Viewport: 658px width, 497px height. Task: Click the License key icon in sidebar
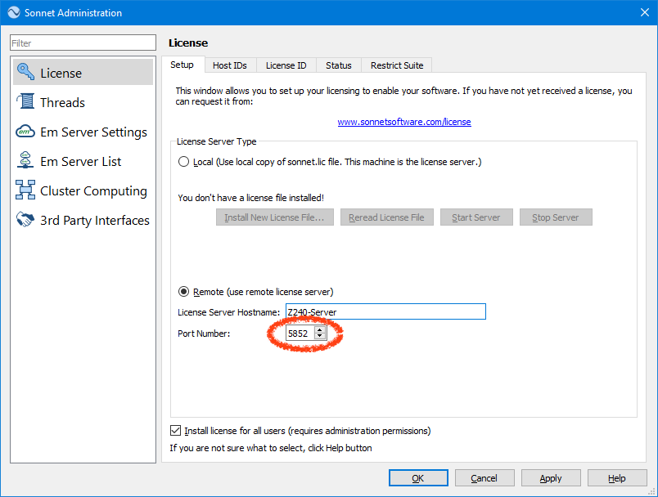coord(25,72)
